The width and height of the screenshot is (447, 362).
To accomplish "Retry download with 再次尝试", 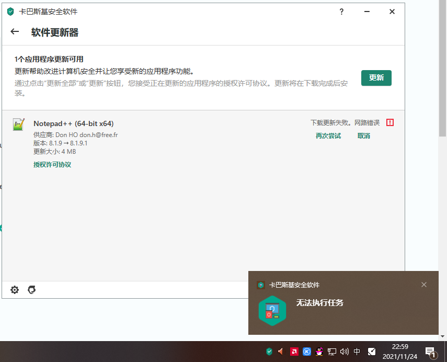I will coord(328,136).
